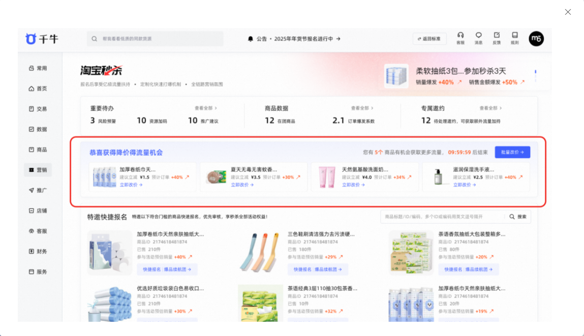
Task: Open 店铺 in the sidebar
Action: click(38, 210)
